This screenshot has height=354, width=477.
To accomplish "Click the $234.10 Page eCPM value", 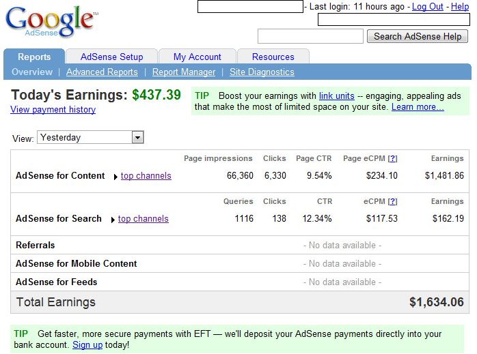I will pyautogui.click(x=382, y=175).
